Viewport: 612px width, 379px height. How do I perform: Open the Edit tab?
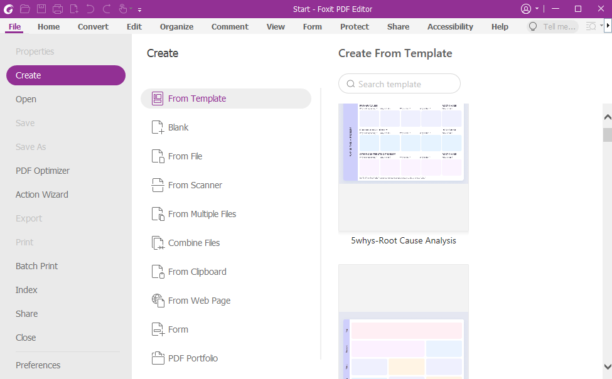[134, 26]
